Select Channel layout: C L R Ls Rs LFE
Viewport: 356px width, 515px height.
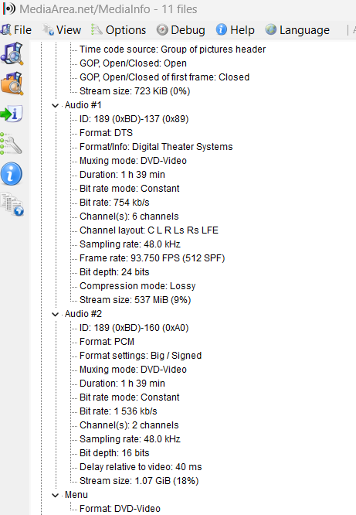[149, 230]
